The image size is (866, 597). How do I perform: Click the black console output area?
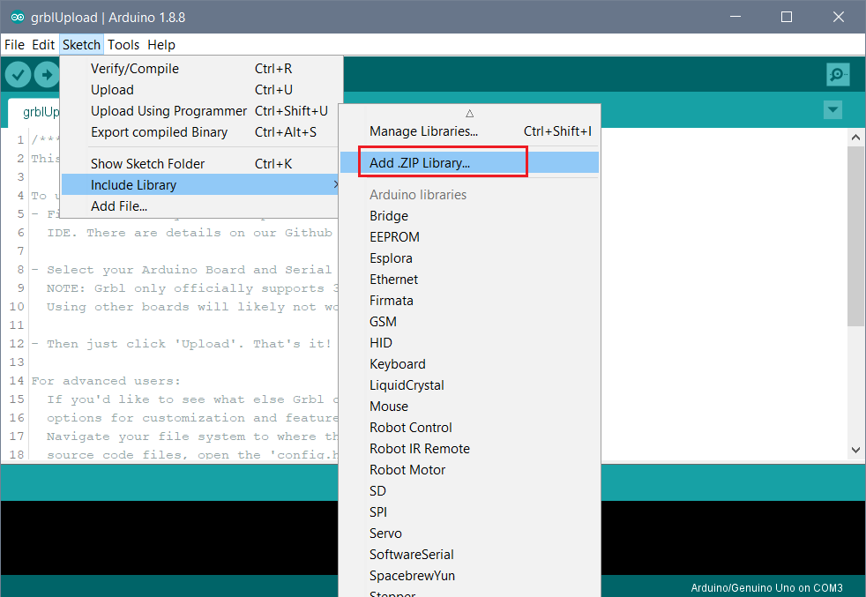(x=169, y=537)
